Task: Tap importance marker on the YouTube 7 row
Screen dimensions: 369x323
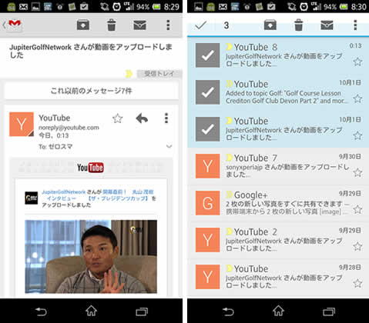Action: coord(229,158)
